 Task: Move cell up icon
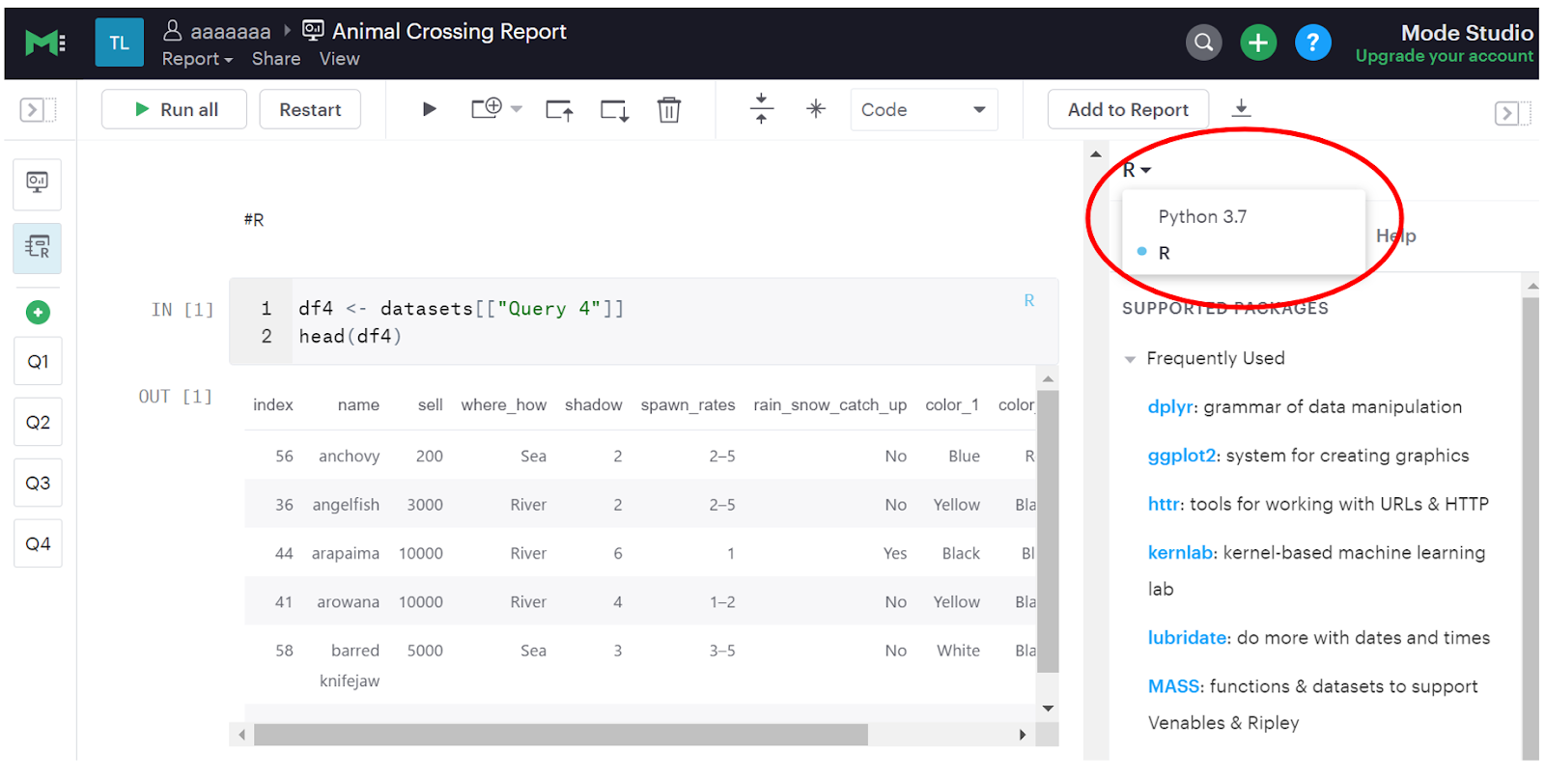pyautogui.click(x=560, y=110)
